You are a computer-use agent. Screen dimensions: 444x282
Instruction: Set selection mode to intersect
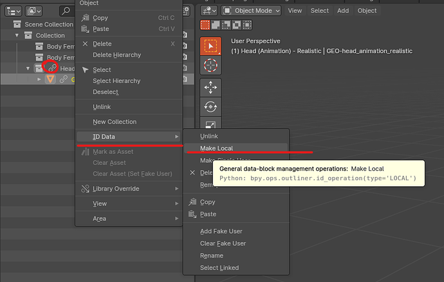tap(247, 25)
